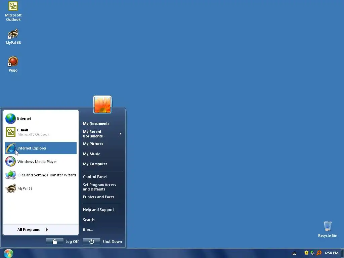Image resolution: width=344 pixels, height=258 pixels.
Task: Open Help and Support
Action: pyautogui.click(x=98, y=210)
